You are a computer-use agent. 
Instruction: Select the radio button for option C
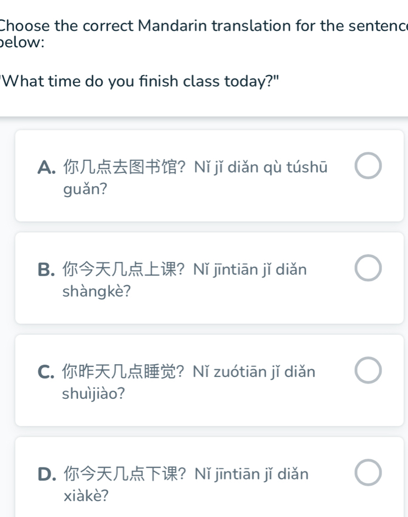coord(367,371)
